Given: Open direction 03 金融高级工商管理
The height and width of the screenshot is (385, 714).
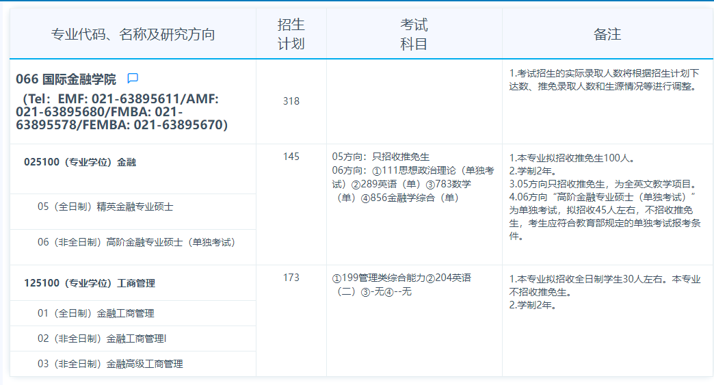Looking at the screenshot, I should tap(110, 364).
